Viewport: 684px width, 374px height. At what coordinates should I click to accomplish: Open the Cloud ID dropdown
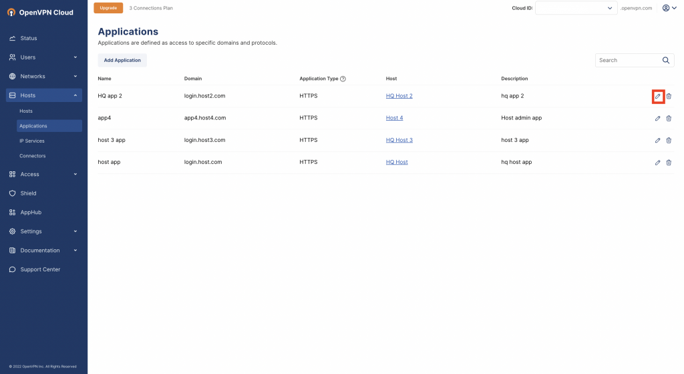click(576, 8)
